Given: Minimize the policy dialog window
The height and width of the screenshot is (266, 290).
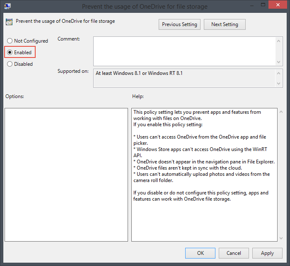Looking at the screenshot, I should 251,6.
